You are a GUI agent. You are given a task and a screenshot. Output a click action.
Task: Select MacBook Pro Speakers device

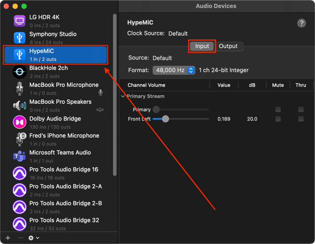[55, 105]
